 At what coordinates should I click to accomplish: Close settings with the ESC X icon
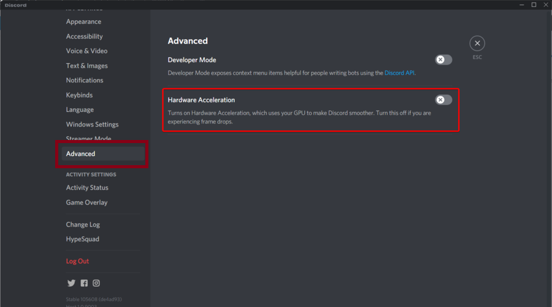pos(477,43)
